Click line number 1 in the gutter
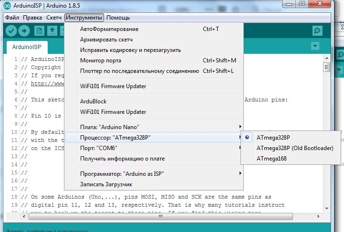The image size is (344, 232). pyautogui.click(x=16, y=59)
